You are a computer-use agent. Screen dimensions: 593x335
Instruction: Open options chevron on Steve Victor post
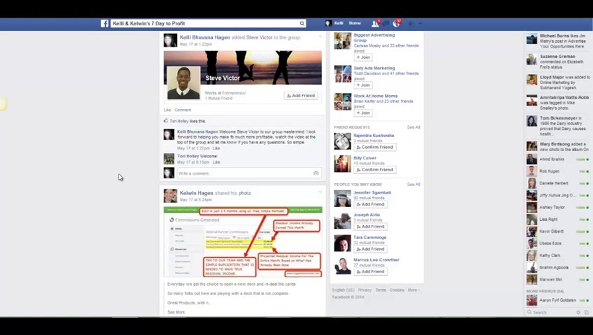tap(320, 37)
